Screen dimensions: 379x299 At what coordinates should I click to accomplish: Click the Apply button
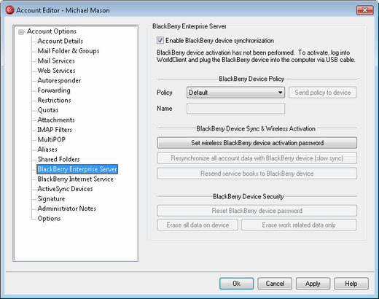tap(313, 284)
